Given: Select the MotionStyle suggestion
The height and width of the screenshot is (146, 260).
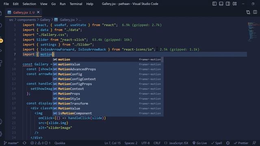Looking at the screenshot, I should coord(107,99).
